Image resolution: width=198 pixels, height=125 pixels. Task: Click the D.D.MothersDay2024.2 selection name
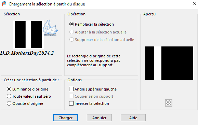click(27, 53)
